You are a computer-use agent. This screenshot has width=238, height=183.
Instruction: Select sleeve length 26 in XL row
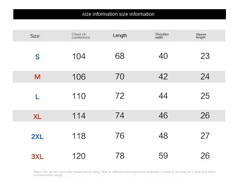(205, 116)
